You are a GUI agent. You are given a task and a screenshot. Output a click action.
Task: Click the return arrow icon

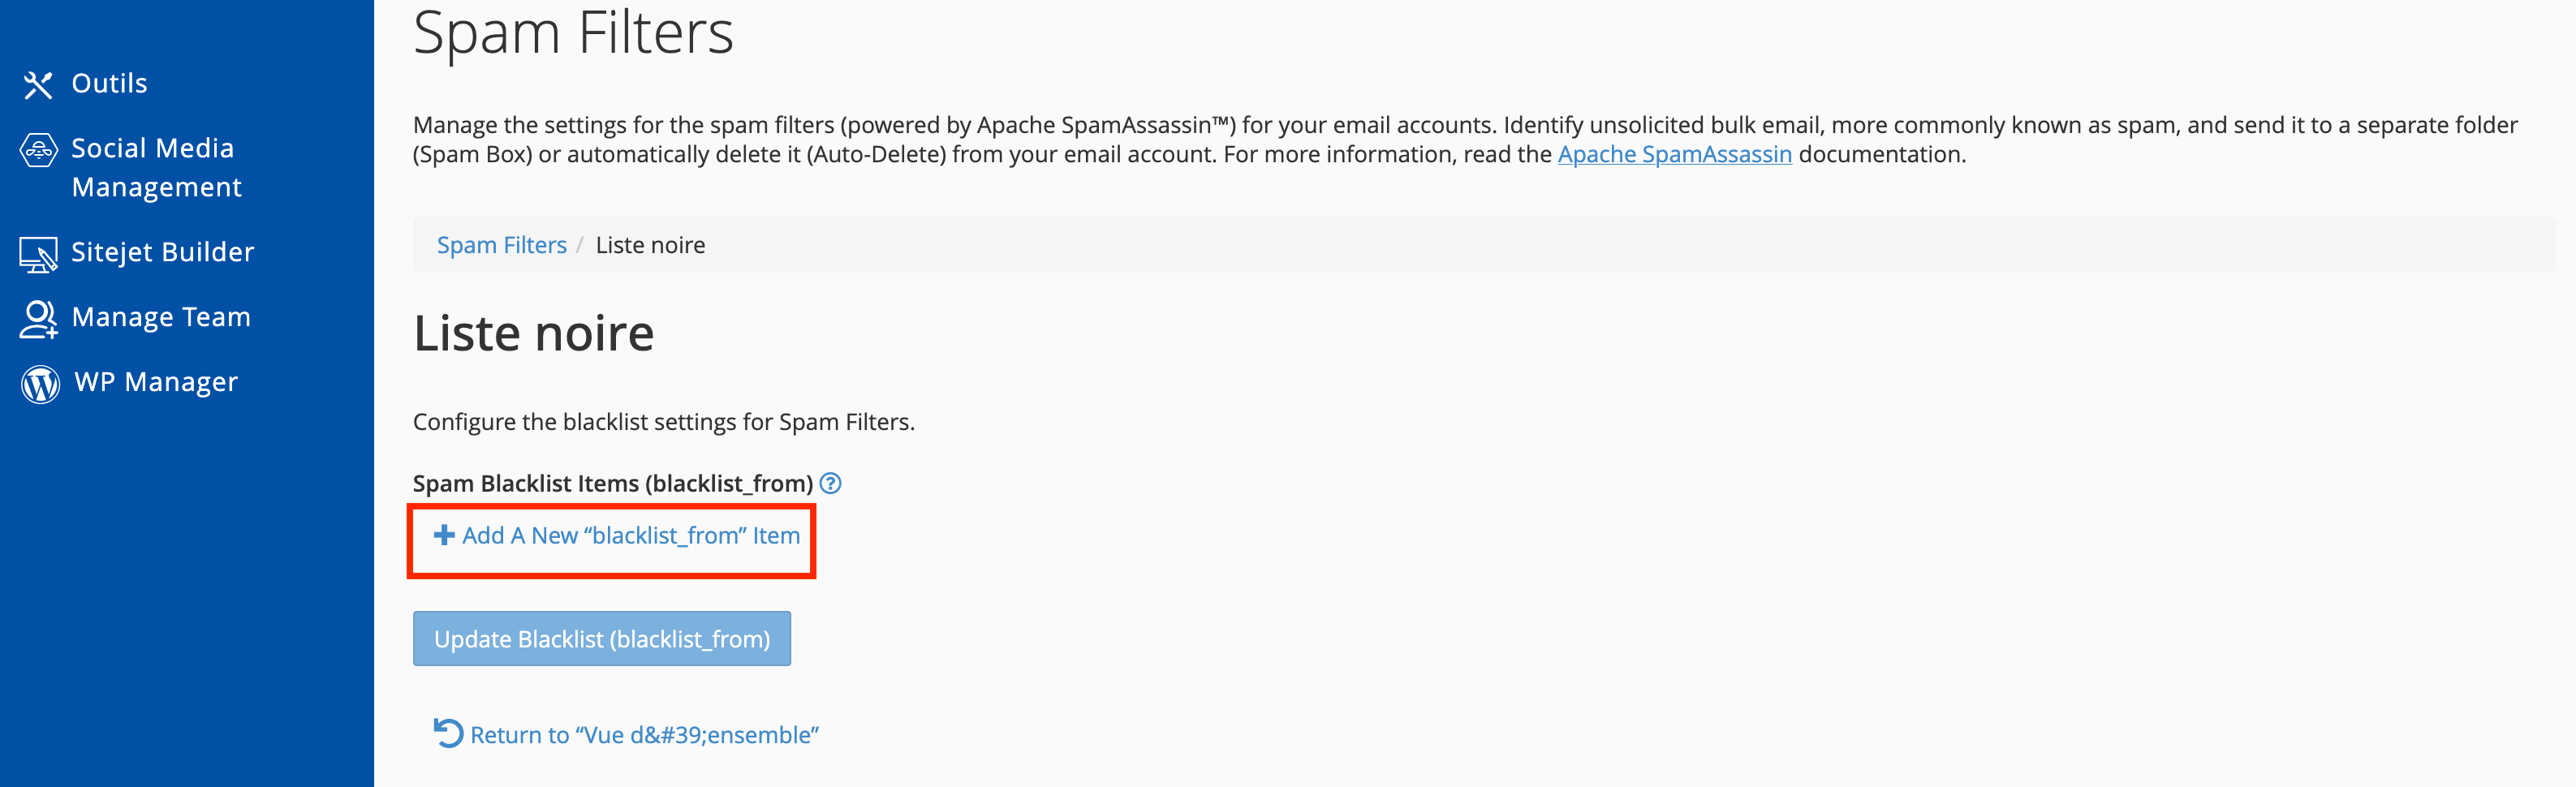[448, 733]
